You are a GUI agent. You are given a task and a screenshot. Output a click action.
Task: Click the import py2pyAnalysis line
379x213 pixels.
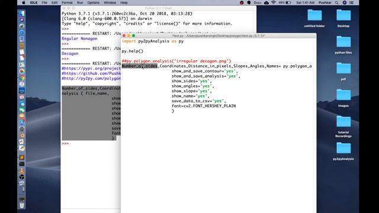point(153,41)
